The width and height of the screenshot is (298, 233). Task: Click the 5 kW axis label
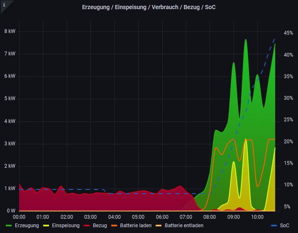tap(10, 99)
